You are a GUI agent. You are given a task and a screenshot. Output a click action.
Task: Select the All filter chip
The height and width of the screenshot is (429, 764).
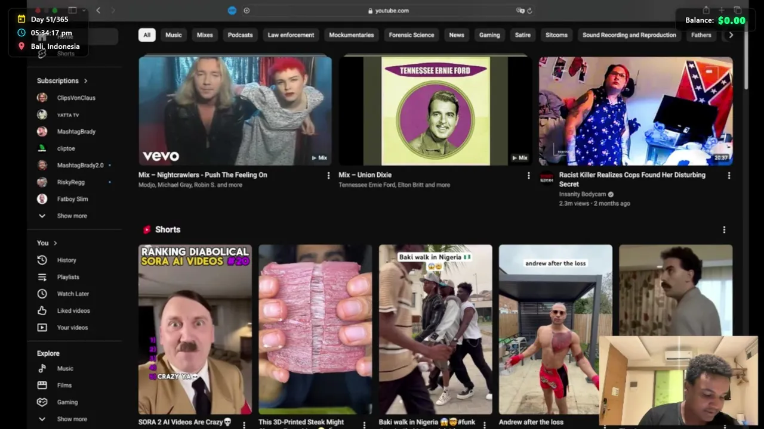click(147, 35)
